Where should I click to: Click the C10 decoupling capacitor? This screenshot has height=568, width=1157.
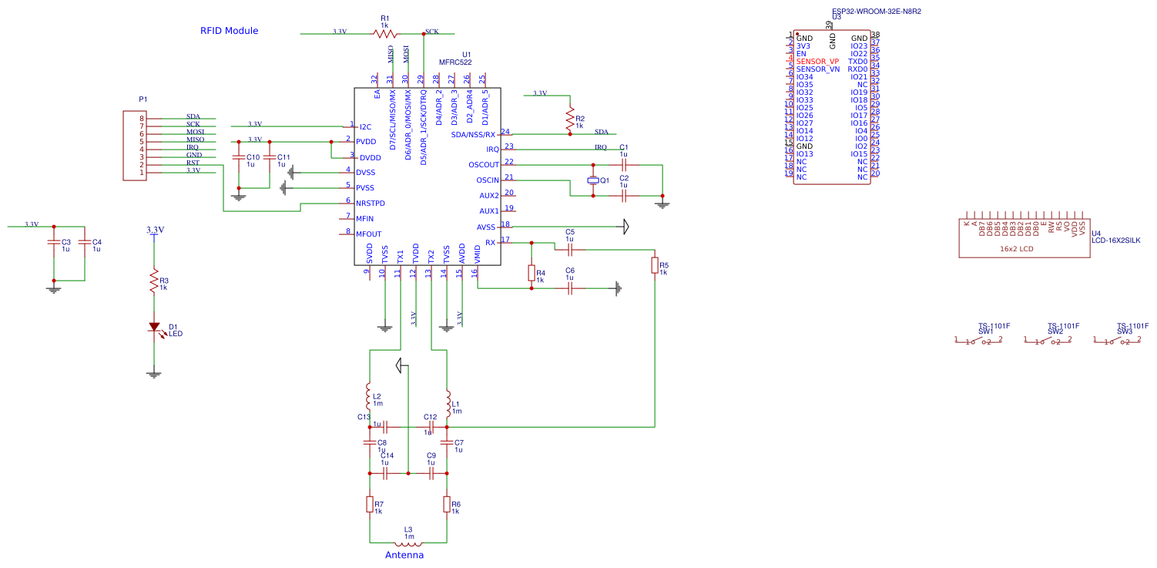(239, 156)
